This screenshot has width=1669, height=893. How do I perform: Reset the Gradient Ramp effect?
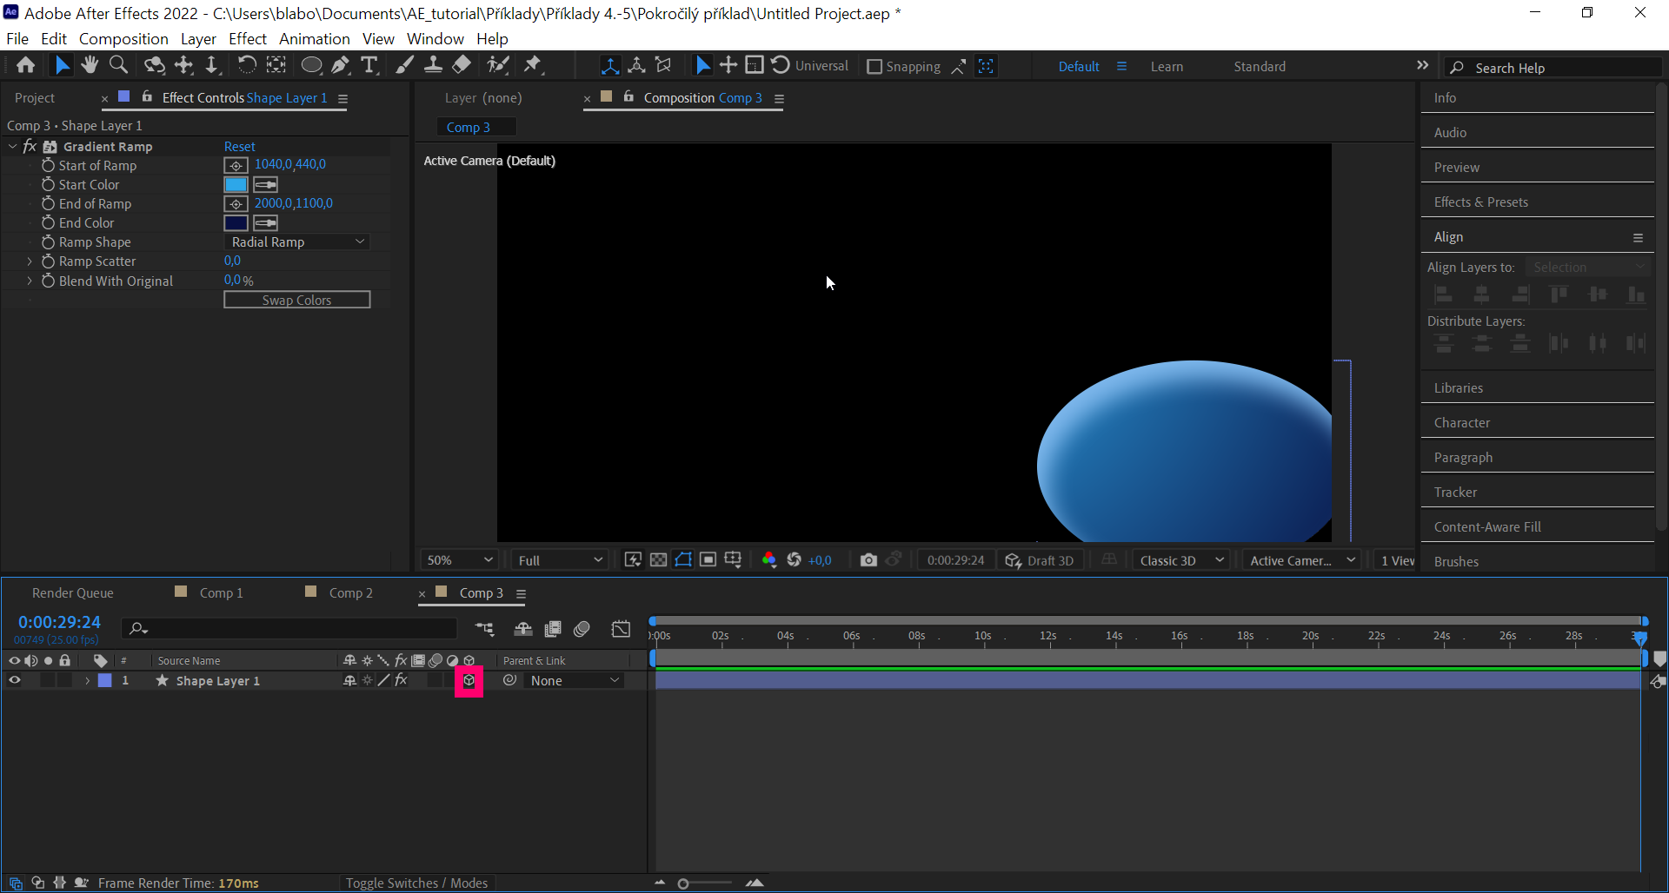point(239,146)
